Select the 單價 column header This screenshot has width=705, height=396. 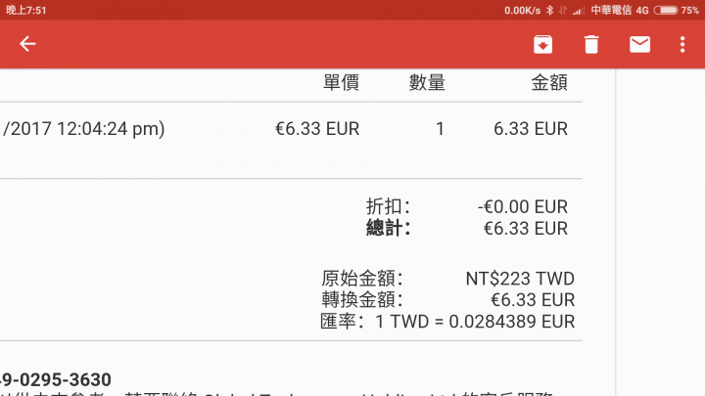[x=341, y=82]
